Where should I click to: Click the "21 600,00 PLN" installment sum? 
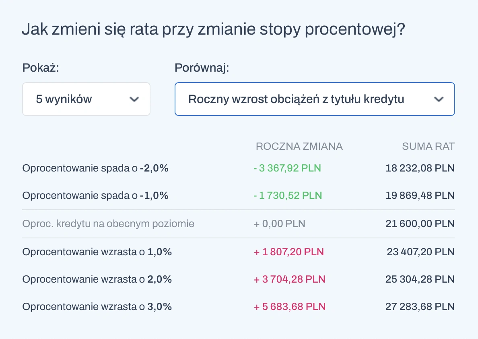(x=420, y=223)
